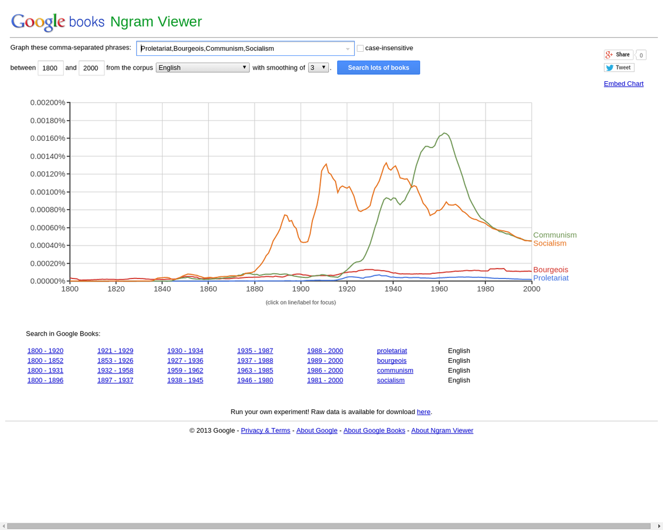Open the 1959 - 1962 link
This screenshot has height=530, width=663.
click(x=185, y=370)
